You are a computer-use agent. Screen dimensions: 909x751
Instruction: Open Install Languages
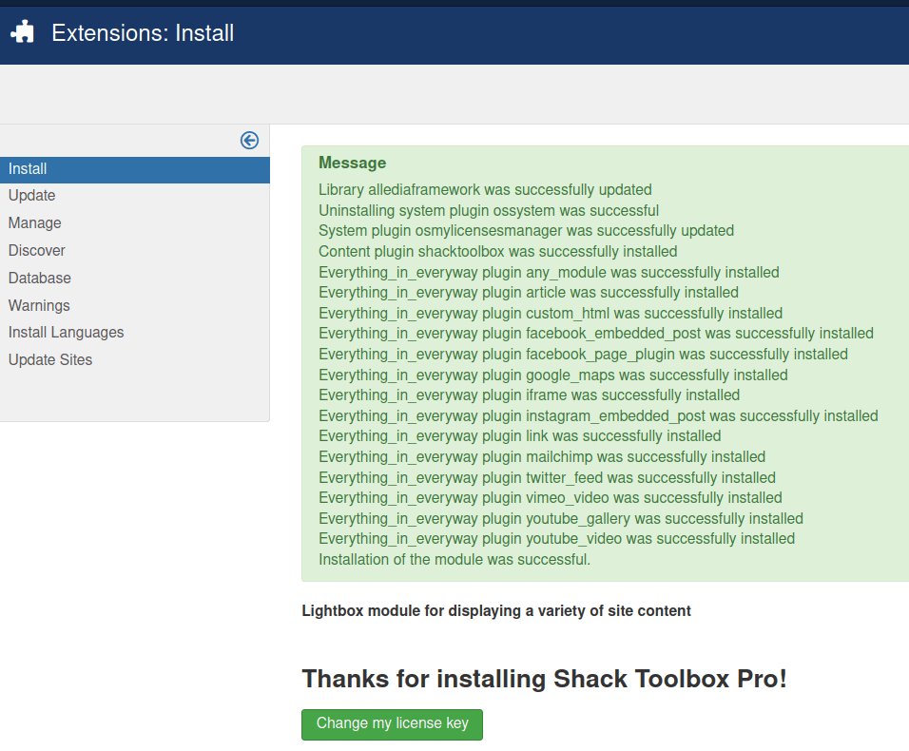click(x=67, y=333)
